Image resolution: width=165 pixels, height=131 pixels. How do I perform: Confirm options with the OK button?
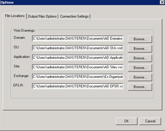coord(127,121)
